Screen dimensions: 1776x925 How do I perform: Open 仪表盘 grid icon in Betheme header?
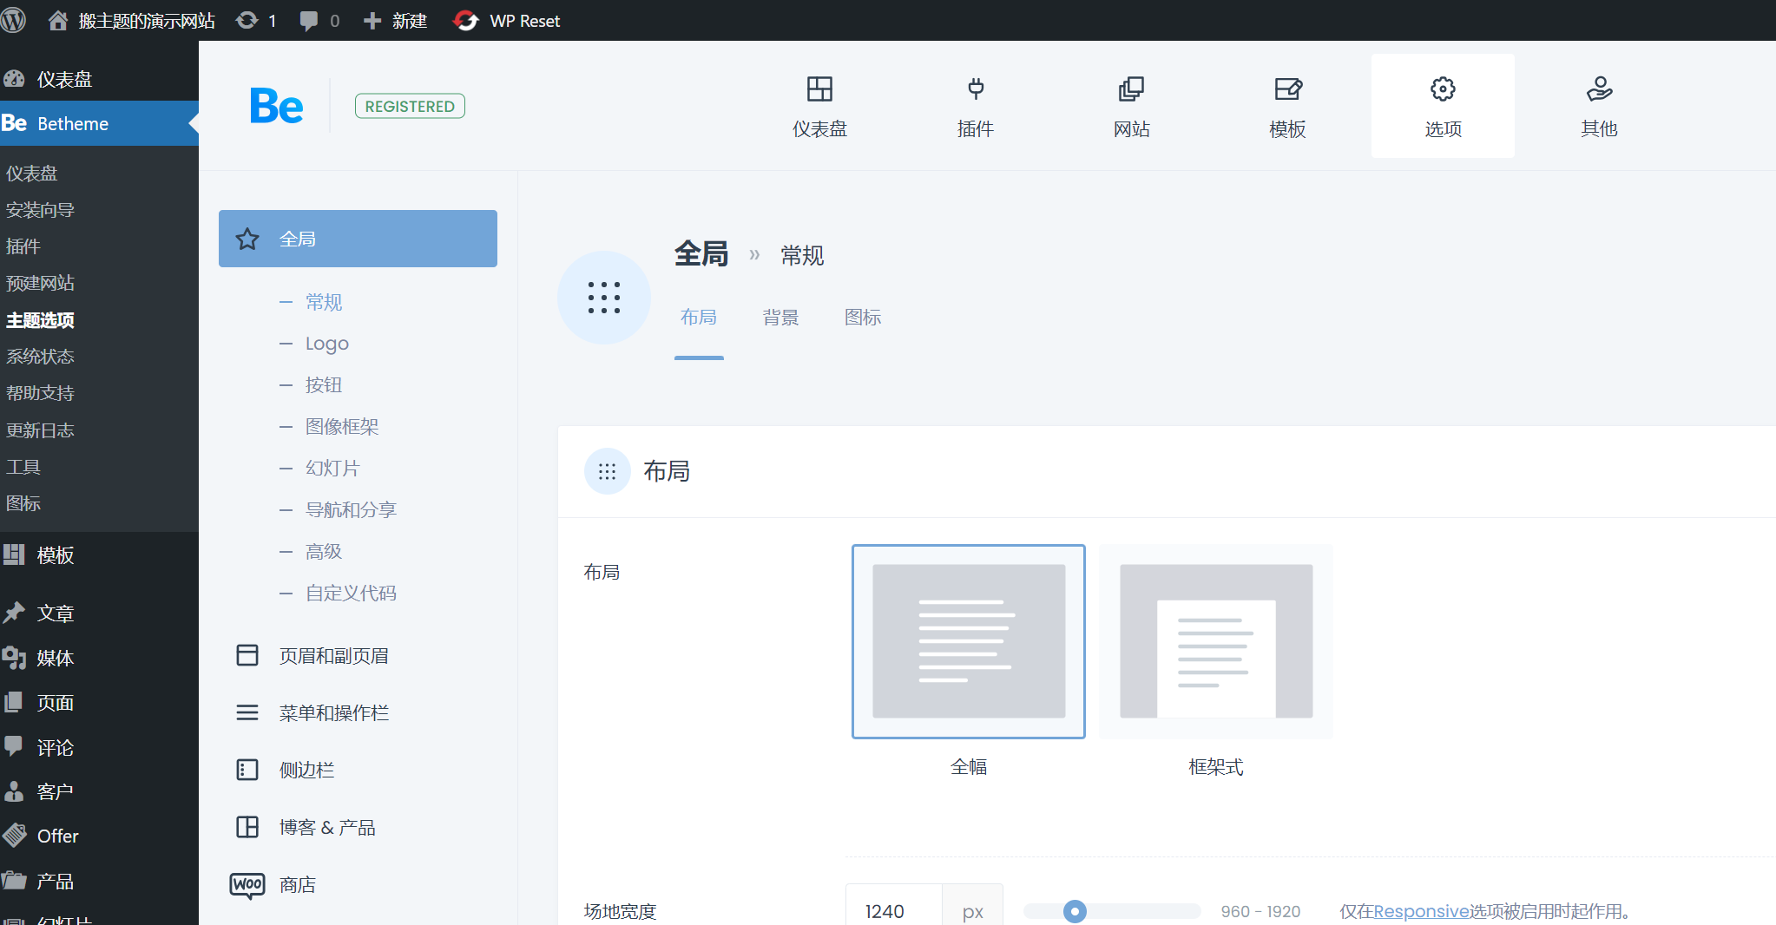[819, 89]
